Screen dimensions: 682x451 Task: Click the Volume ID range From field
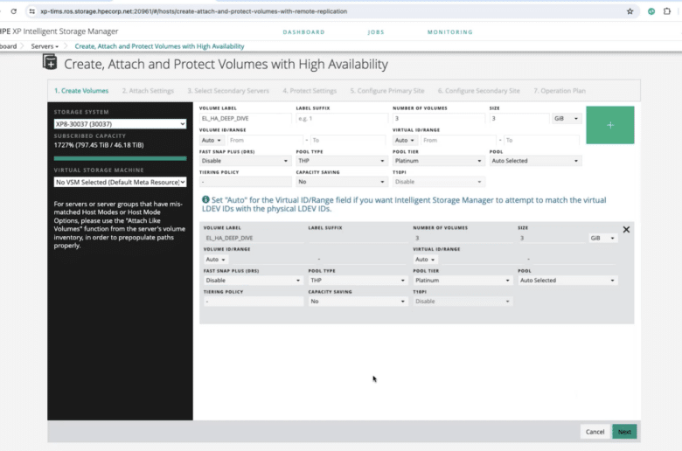point(265,140)
